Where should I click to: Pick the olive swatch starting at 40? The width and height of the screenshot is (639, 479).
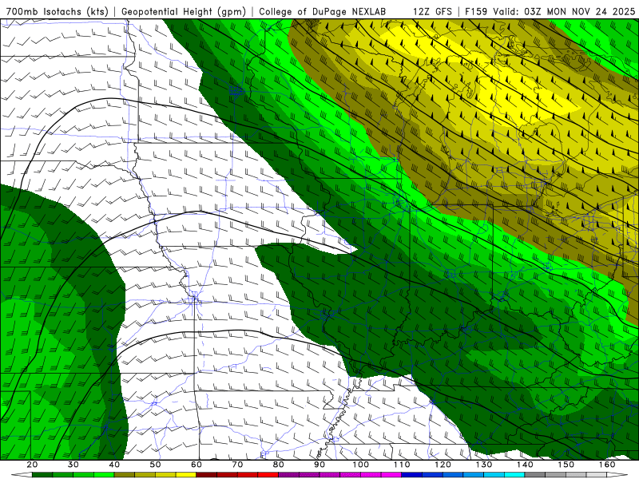click(125, 475)
